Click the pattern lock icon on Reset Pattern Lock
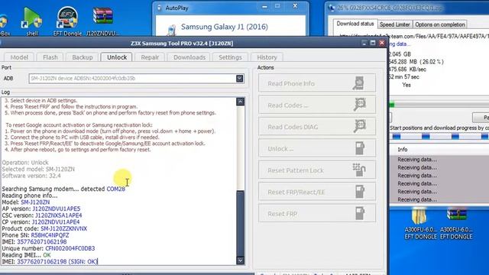 (359, 170)
